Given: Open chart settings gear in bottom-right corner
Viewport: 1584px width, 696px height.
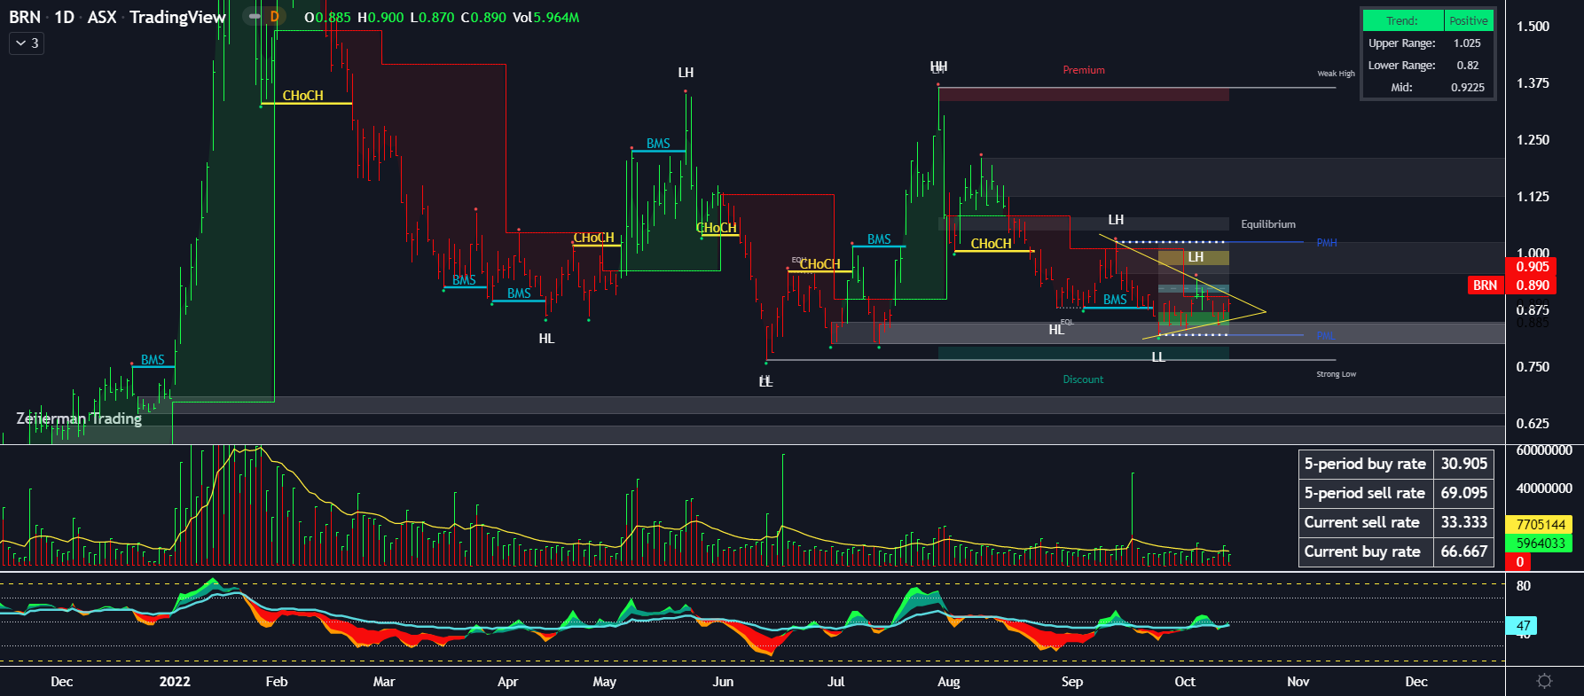Looking at the screenshot, I should [x=1544, y=681].
